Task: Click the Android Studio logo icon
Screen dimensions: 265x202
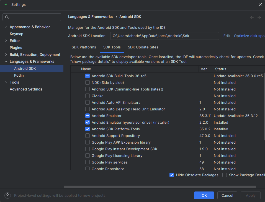Action: tap(6, 5)
